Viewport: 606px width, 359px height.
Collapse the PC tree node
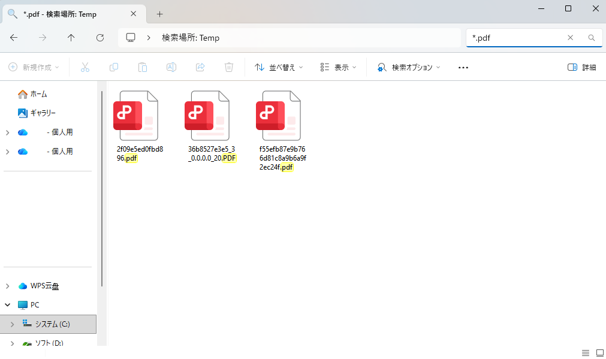pos(8,305)
